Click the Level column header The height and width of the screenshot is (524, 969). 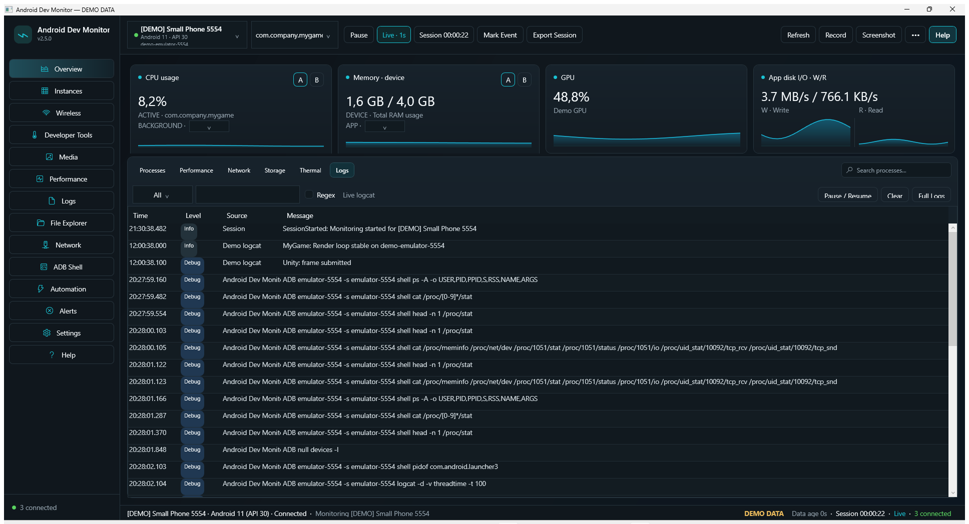193,215
